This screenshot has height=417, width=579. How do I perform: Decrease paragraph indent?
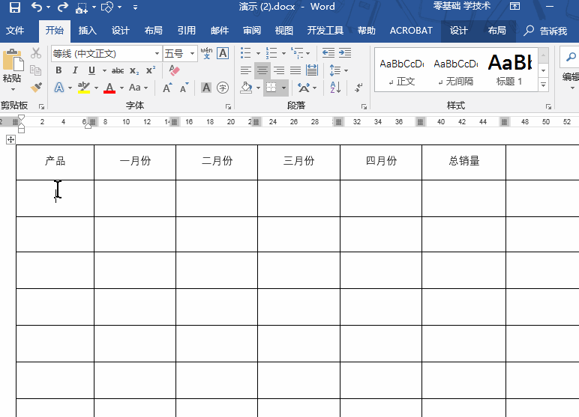328,53
